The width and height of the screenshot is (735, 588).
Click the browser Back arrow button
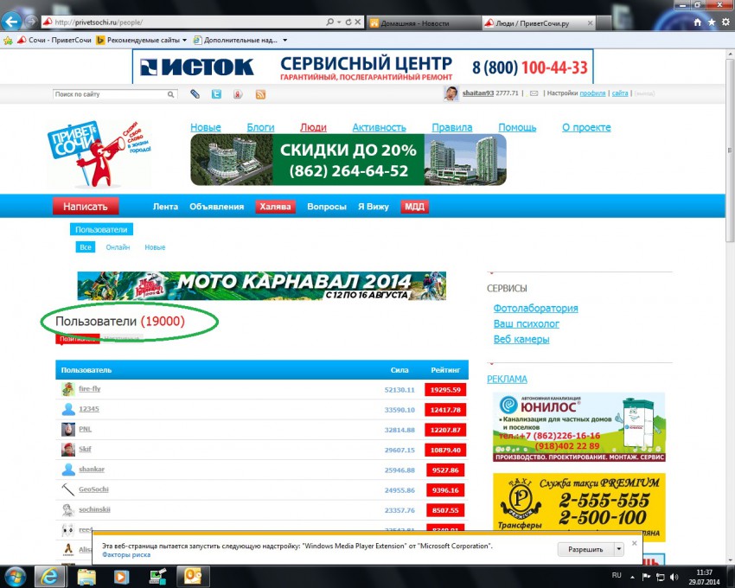pyautogui.click(x=13, y=21)
